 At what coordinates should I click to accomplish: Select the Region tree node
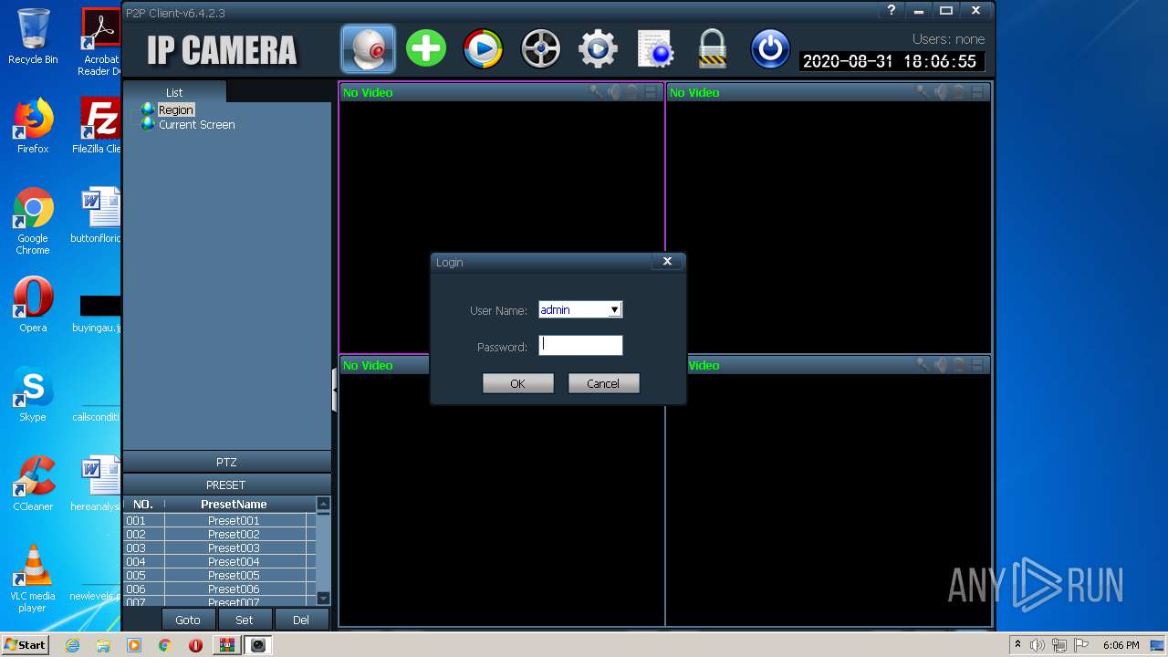[x=175, y=109]
